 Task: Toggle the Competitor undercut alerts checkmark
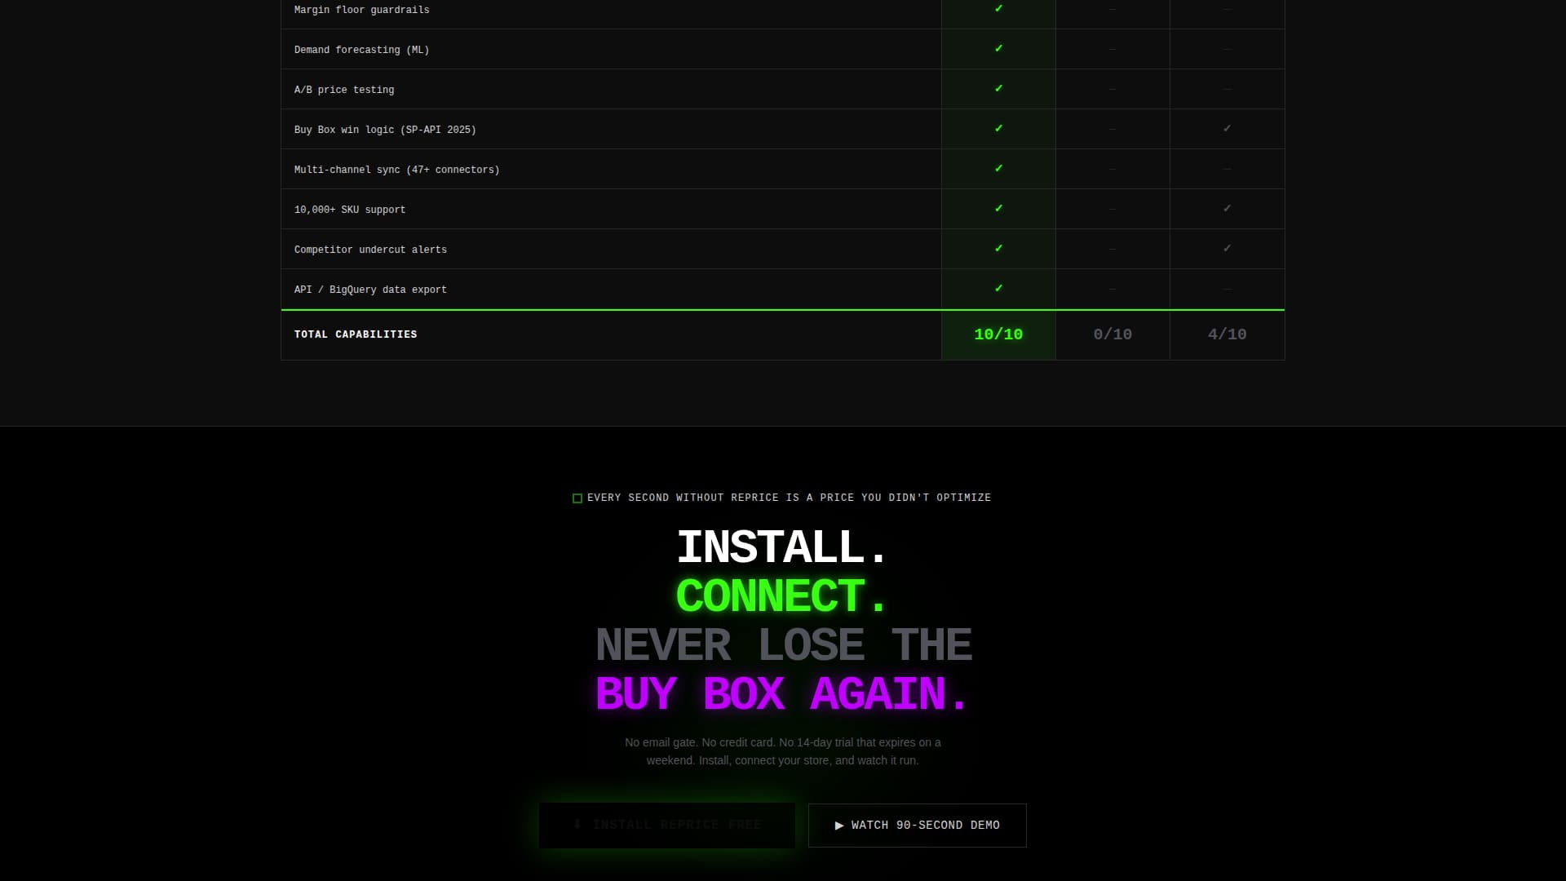click(x=998, y=248)
